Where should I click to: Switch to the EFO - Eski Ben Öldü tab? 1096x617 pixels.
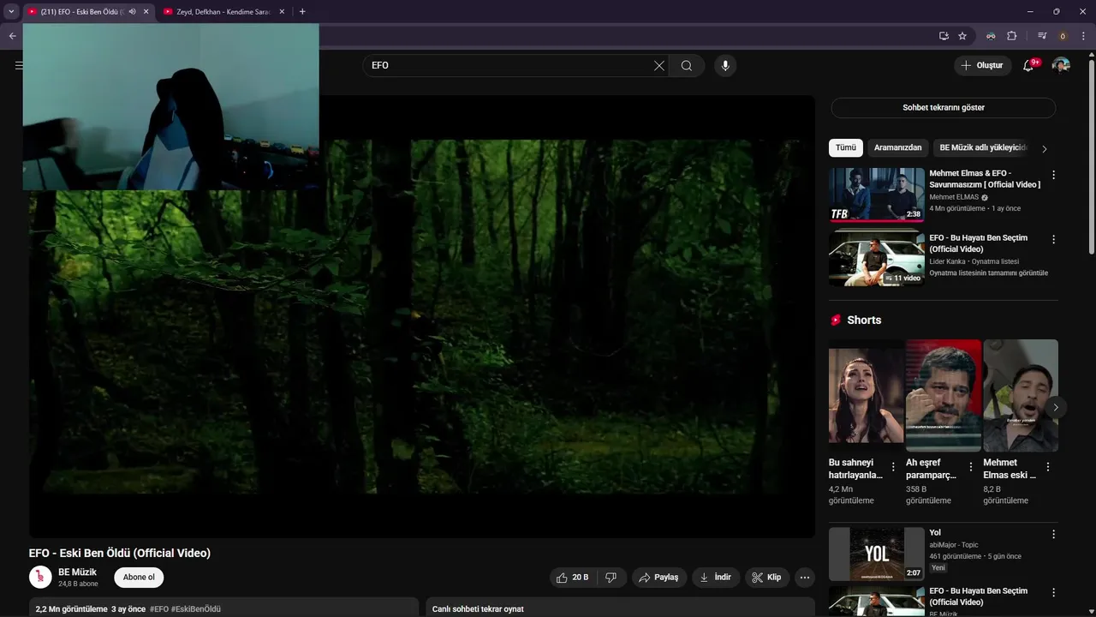tap(82, 12)
